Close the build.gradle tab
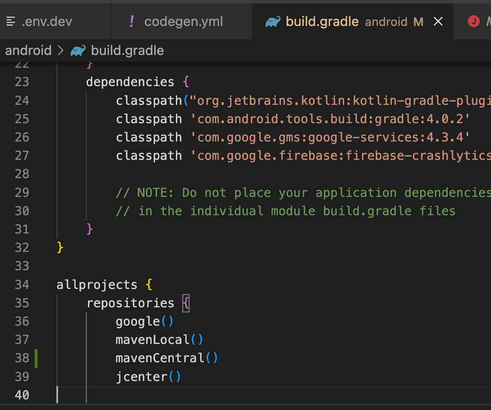Viewport: 491px width, 410px height. tap(438, 21)
